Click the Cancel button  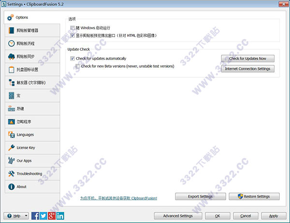246,216
